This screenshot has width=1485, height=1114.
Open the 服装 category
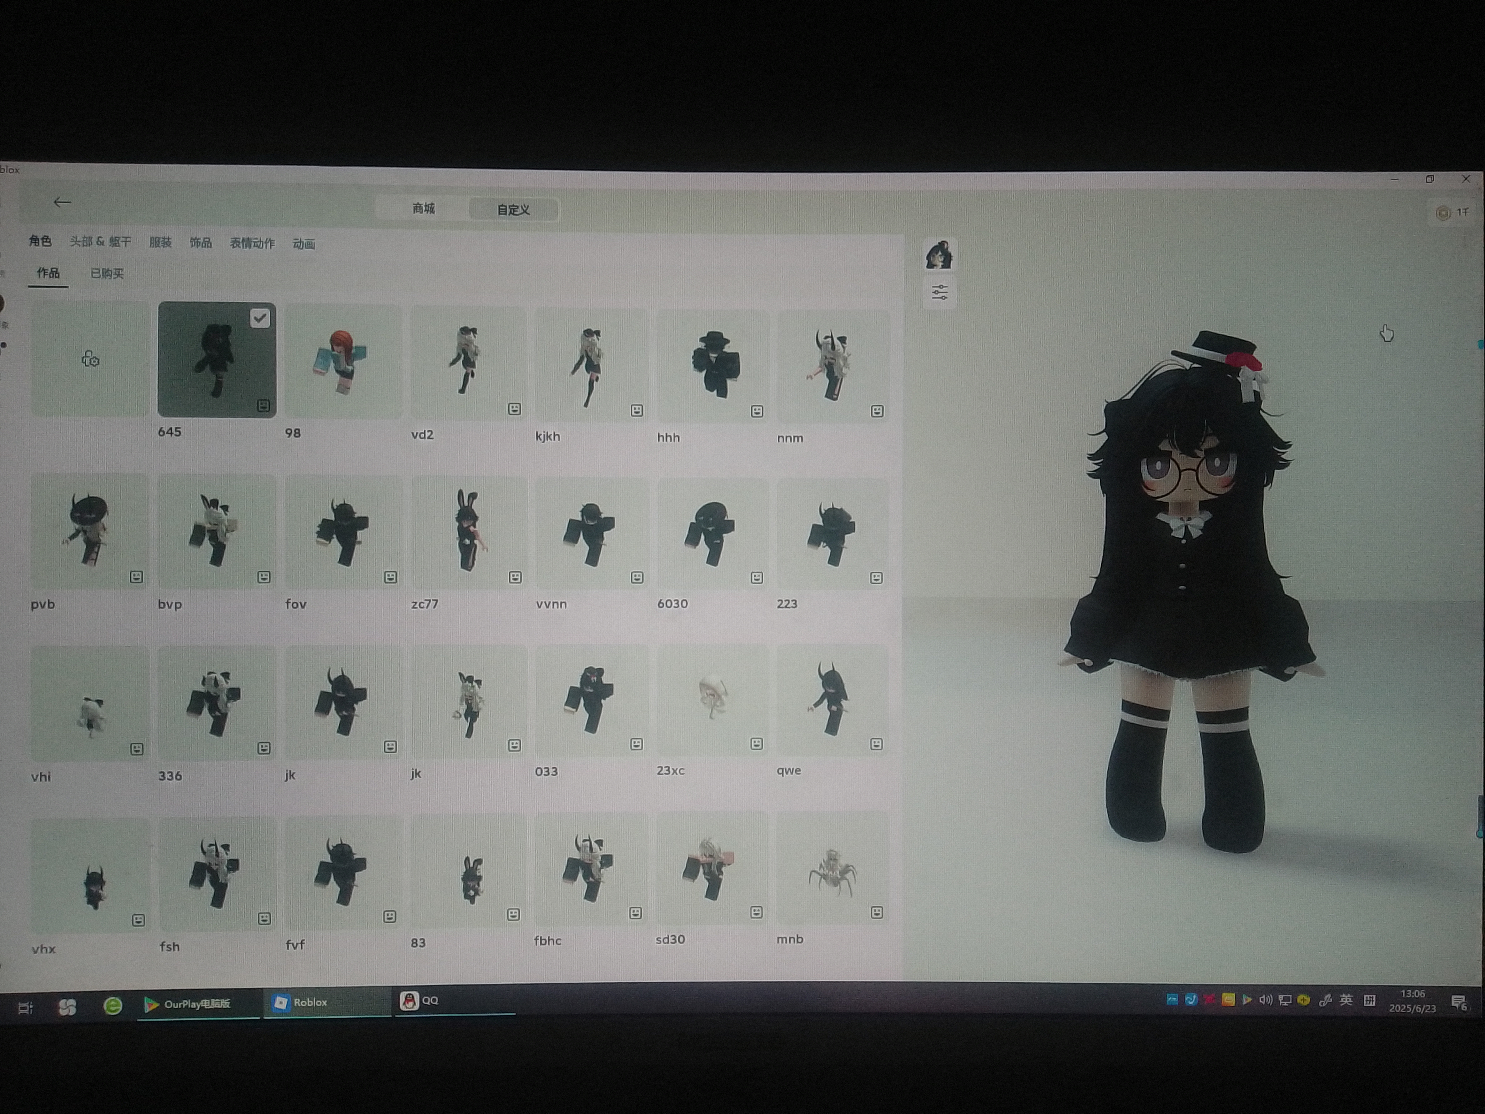point(160,242)
